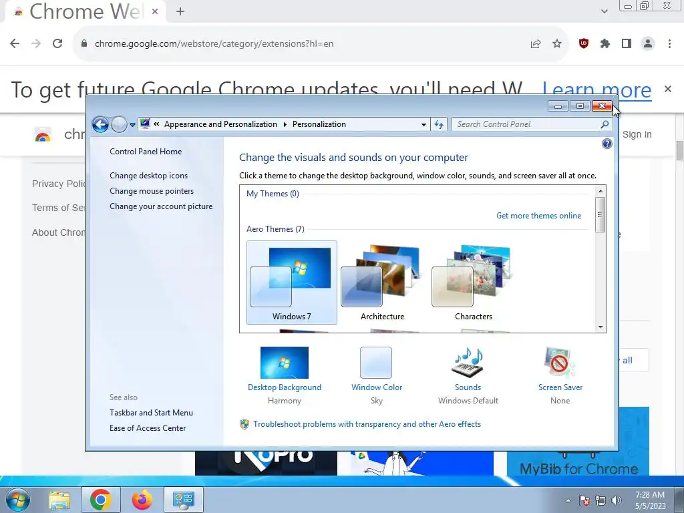Bookmark this page with star icon
684x513 pixels.
557,43
